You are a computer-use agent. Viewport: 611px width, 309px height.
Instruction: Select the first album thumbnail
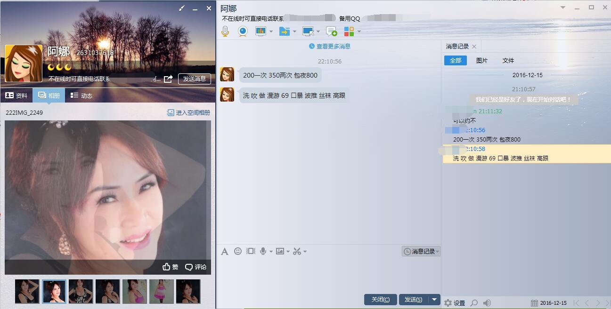(x=27, y=292)
